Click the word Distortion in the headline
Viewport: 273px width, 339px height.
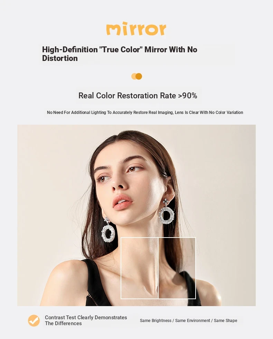pos(60,59)
